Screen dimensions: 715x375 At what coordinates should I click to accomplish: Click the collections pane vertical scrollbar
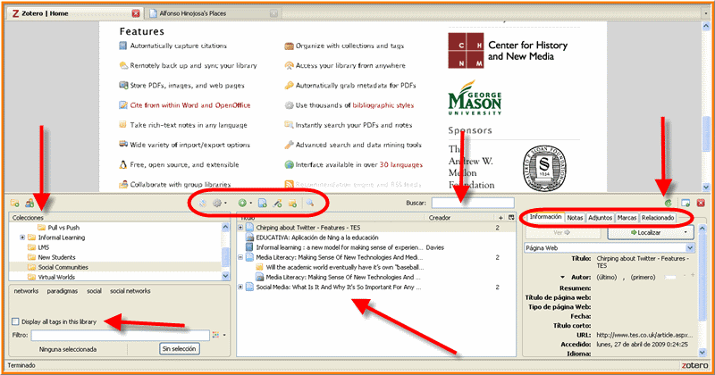coord(225,252)
